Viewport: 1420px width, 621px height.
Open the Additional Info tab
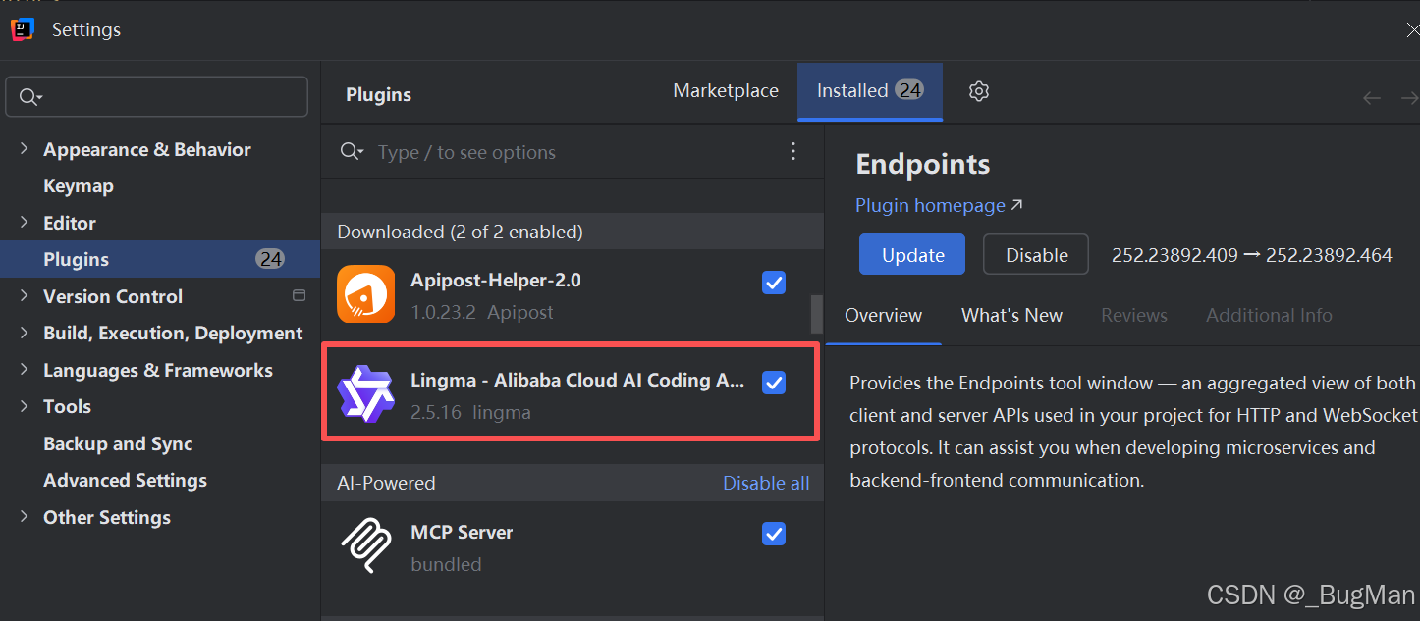(x=1269, y=316)
